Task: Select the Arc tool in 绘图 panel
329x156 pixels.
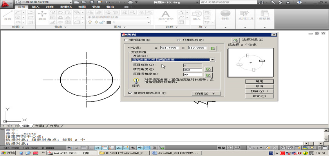Action: point(18,12)
